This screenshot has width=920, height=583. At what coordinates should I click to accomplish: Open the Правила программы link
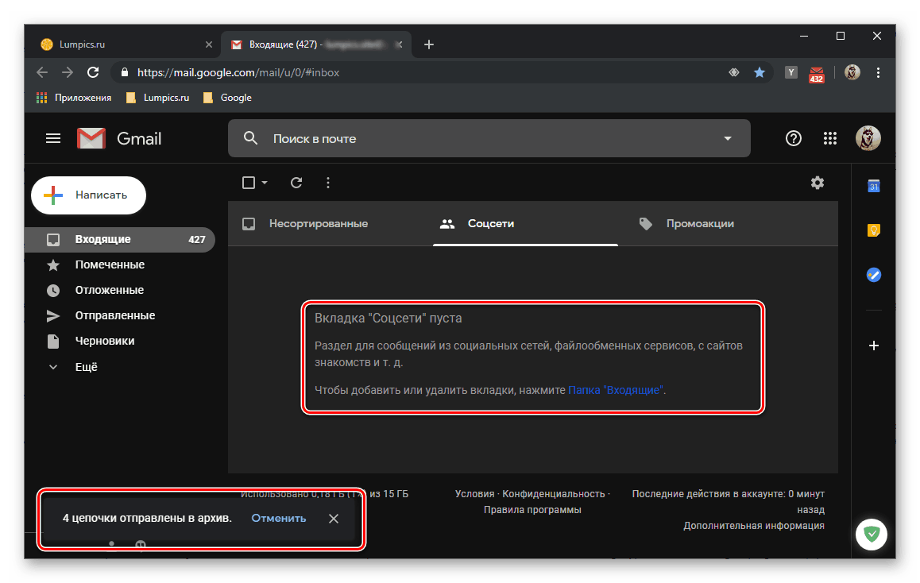[532, 510]
